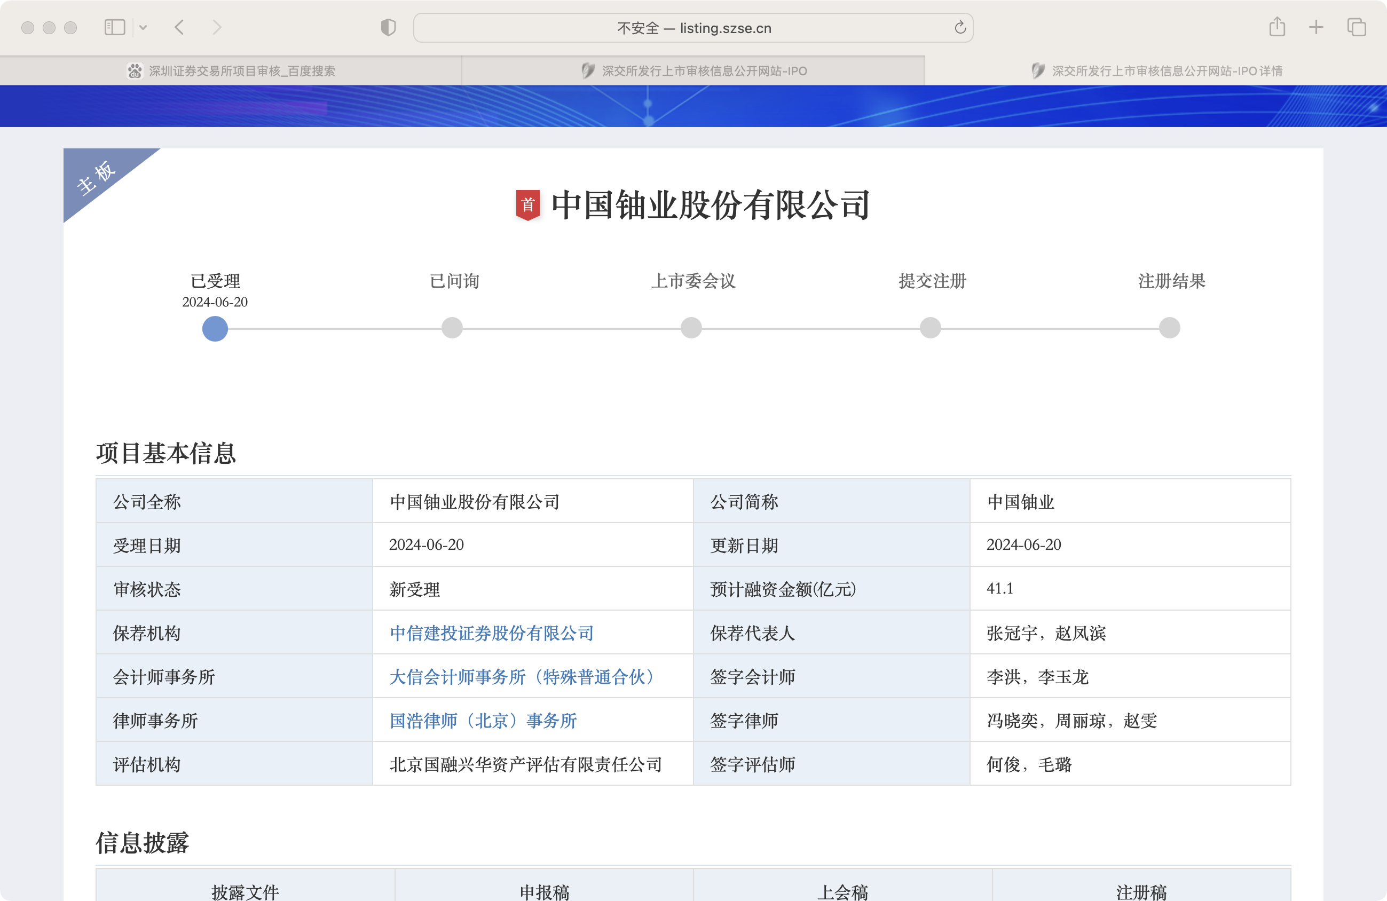
Task: Click the red 首 badge beside the company name
Action: tap(527, 205)
